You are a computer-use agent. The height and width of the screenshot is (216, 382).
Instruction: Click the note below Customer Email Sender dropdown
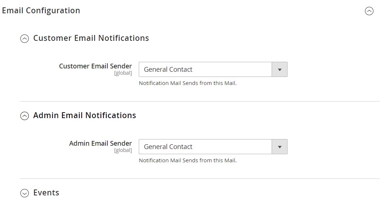pos(187,83)
